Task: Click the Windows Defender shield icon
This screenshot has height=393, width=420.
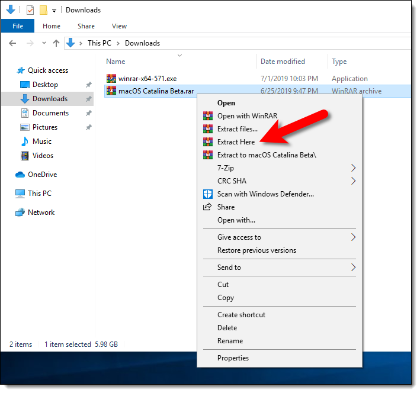Action: 208,194
